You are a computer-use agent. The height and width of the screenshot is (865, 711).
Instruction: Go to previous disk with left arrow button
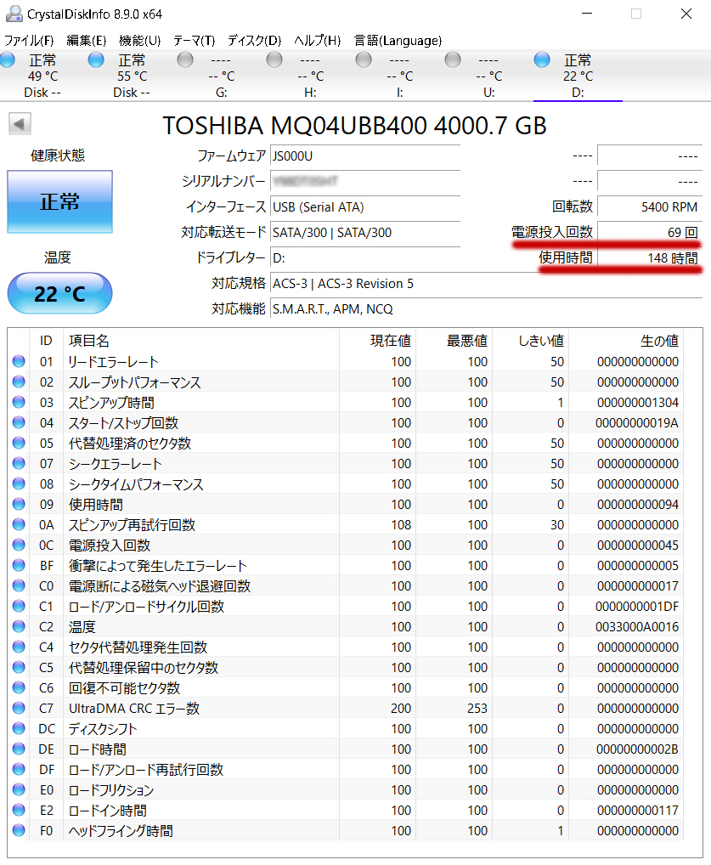(20, 123)
